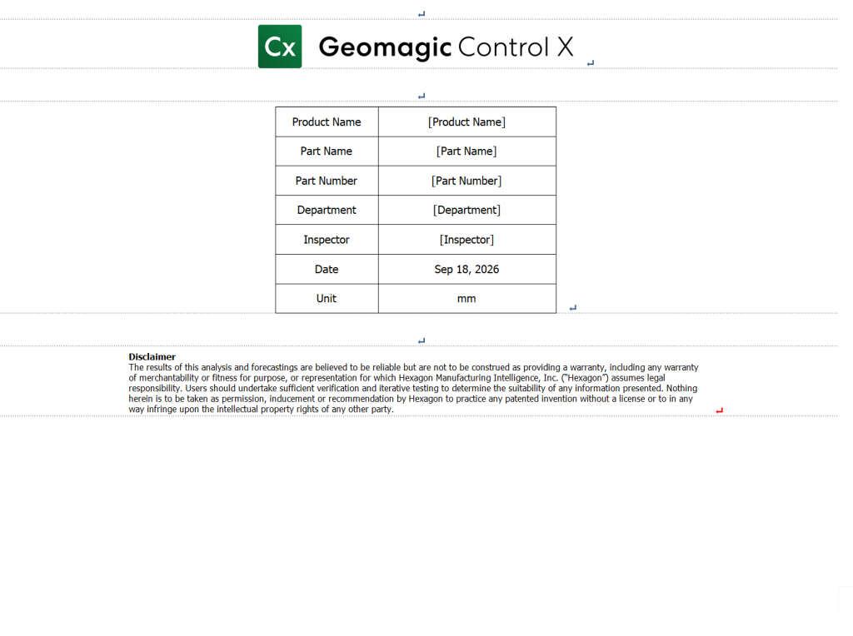The image size is (853, 636).
Task: Click the Geomagic Control X title
Action: [446, 47]
